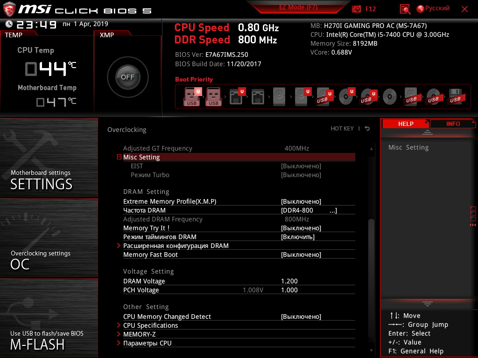Click the help panel bottom grip handle
This screenshot has height=358, width=478.
click(x=428, y=304)
